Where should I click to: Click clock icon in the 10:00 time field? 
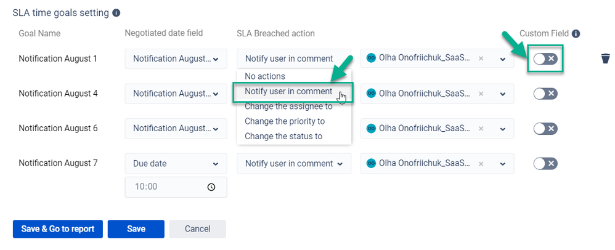[211, 187]
